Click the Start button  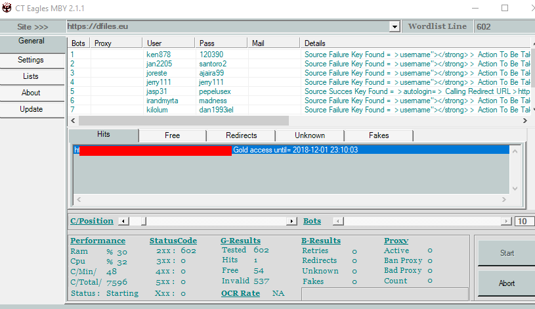[x=507, y=253]
